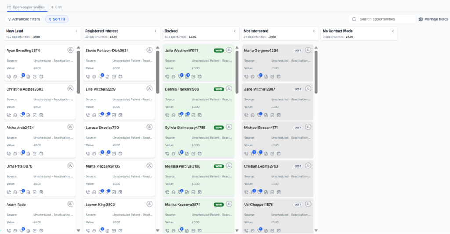
Task: Collapse the No Contact Made column
Action: 393,31
